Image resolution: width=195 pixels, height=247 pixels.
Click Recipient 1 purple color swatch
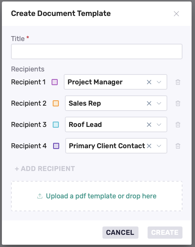tap(55, 82)
